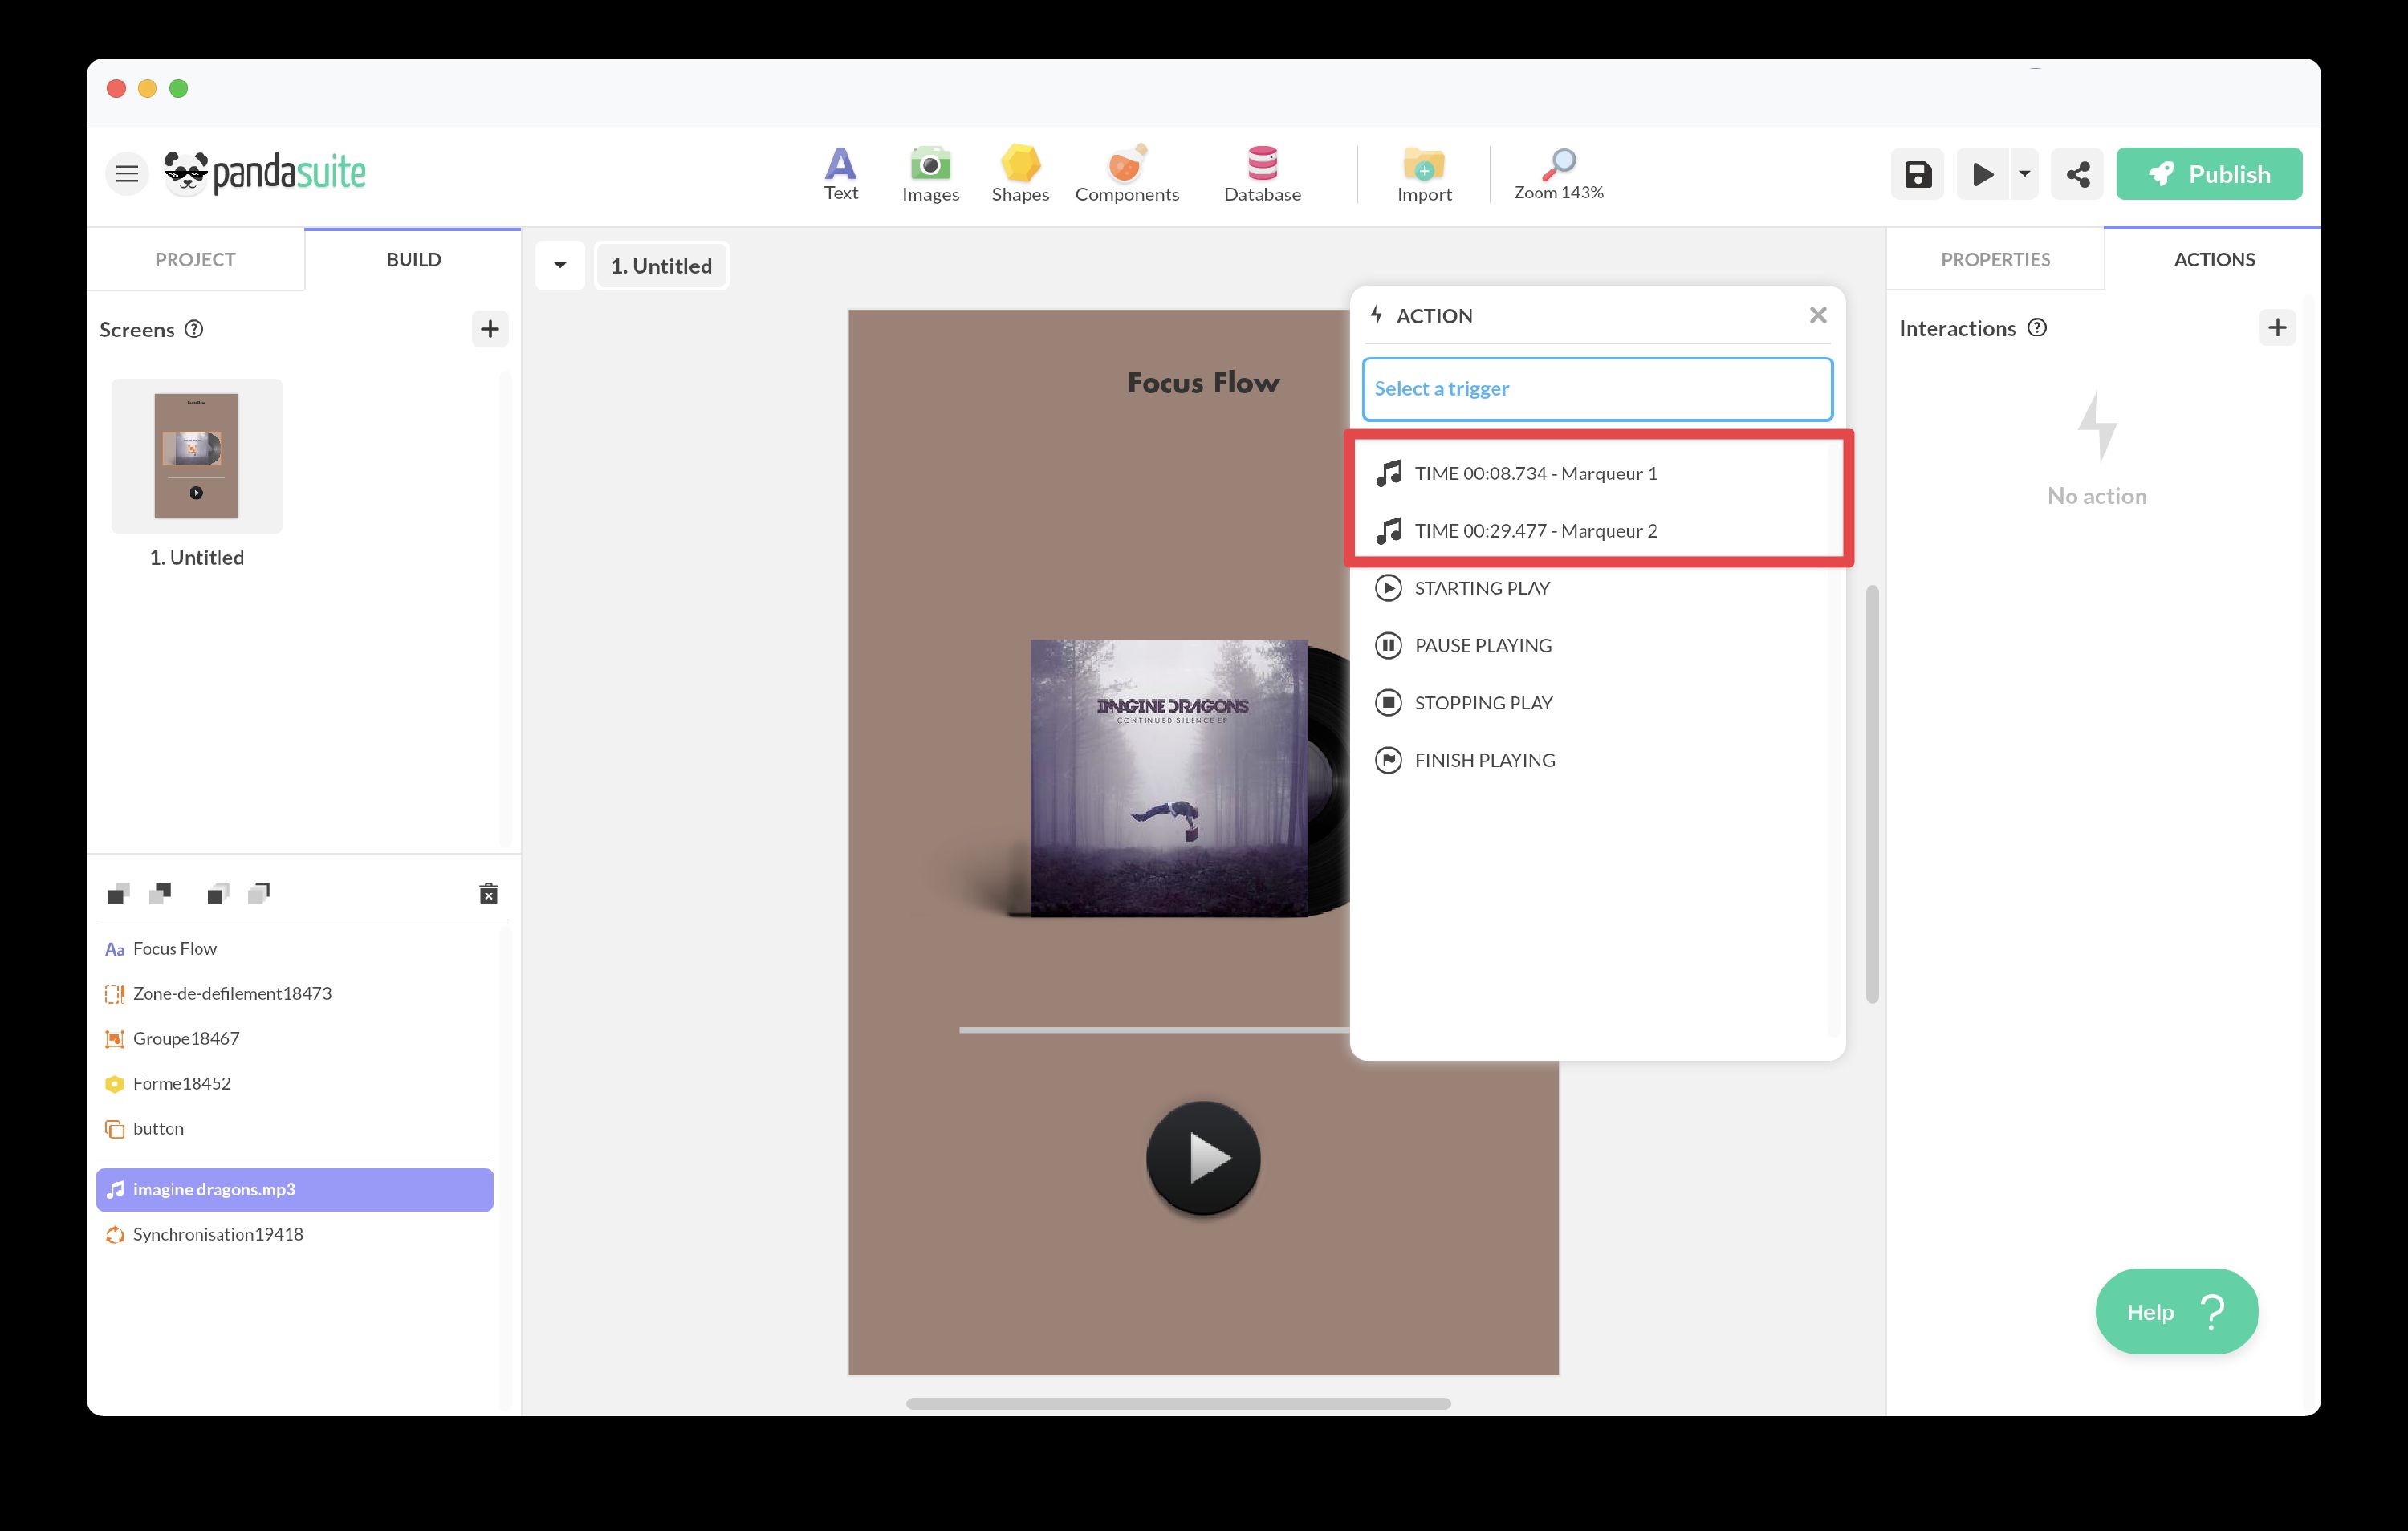Click the save project icon

(1917, 175)
